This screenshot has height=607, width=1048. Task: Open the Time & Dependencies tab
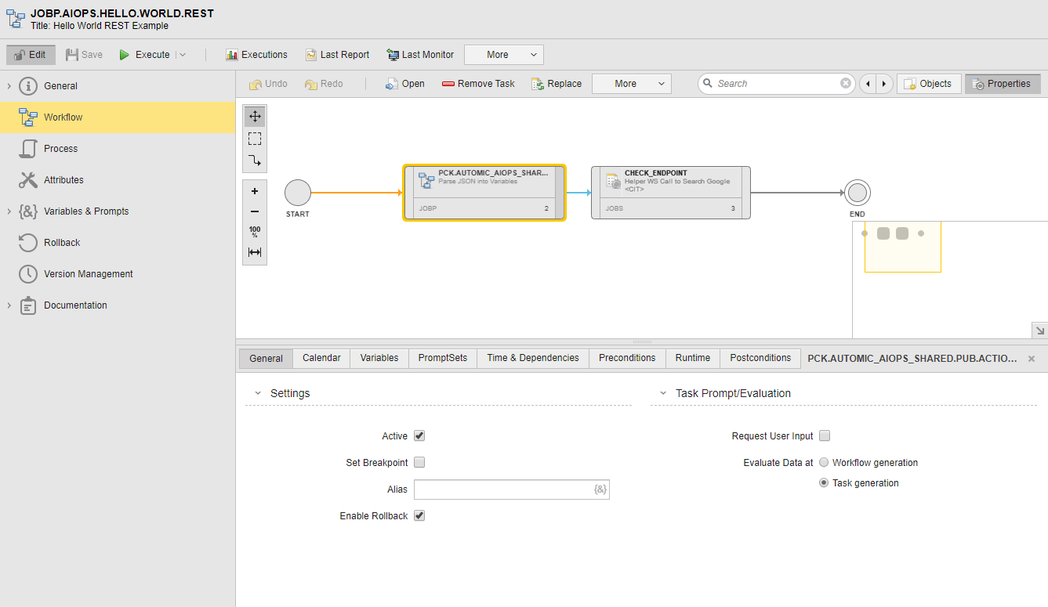pos(532,358)
